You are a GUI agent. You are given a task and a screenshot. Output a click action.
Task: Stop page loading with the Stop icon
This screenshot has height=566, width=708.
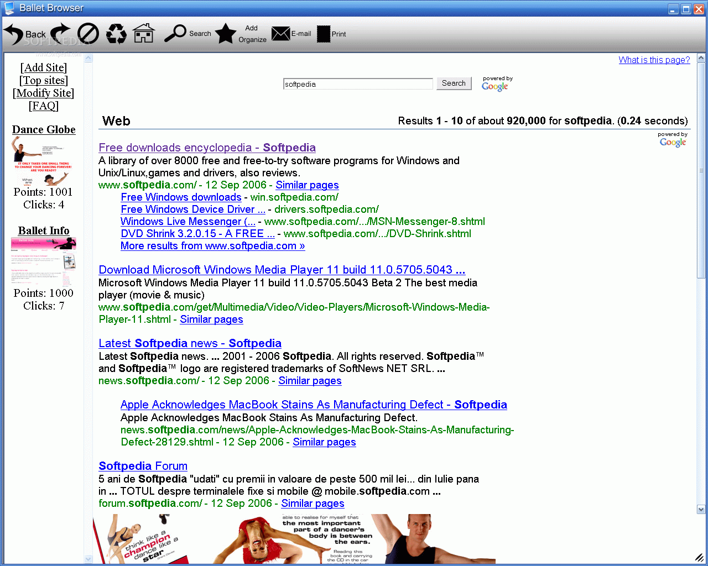(88, 34)
